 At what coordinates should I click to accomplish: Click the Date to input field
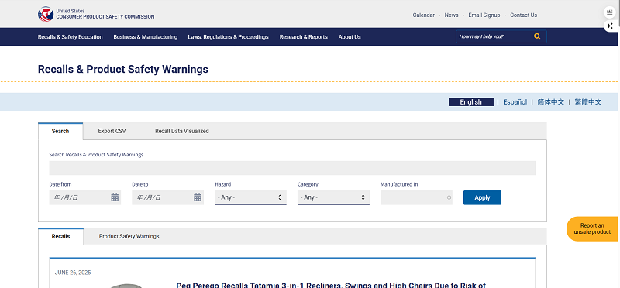pos(167,197)
